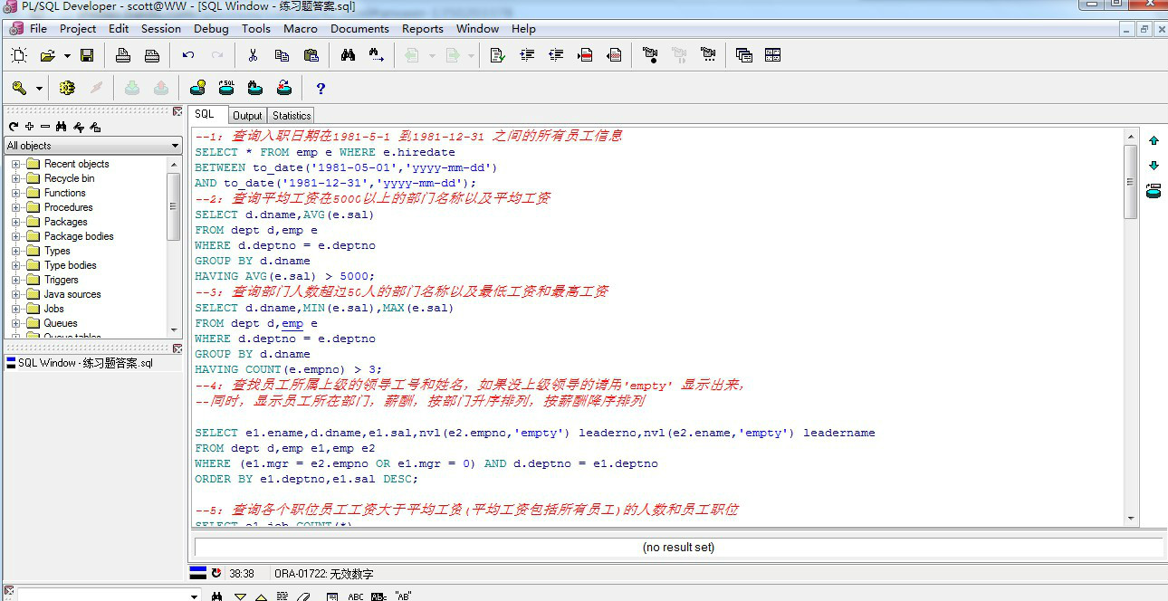This screenshot has height=601, width=1168.
Task: Click the Help question mark icon
Action: (321, 88)
